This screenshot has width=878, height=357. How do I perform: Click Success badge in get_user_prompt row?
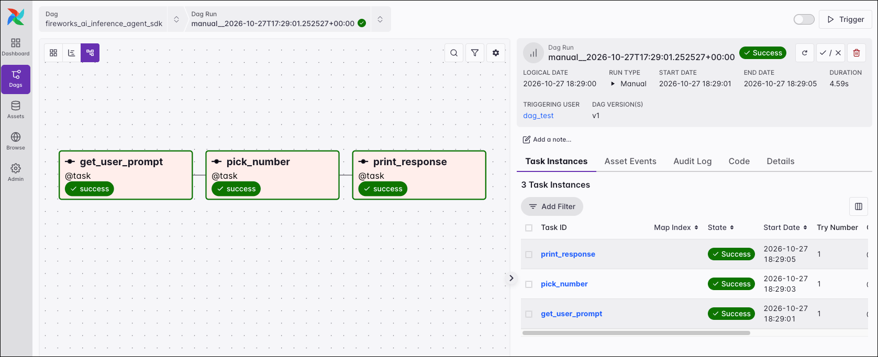point(731,314)
